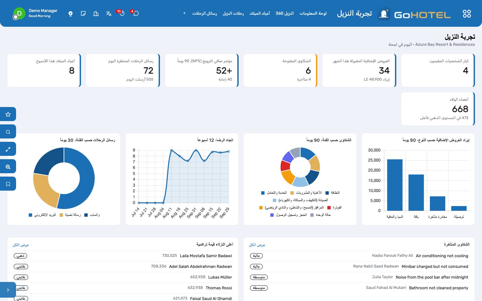482x301 pixels.
Task: Open the NPS card showing +52
Action: pos(202,71)
